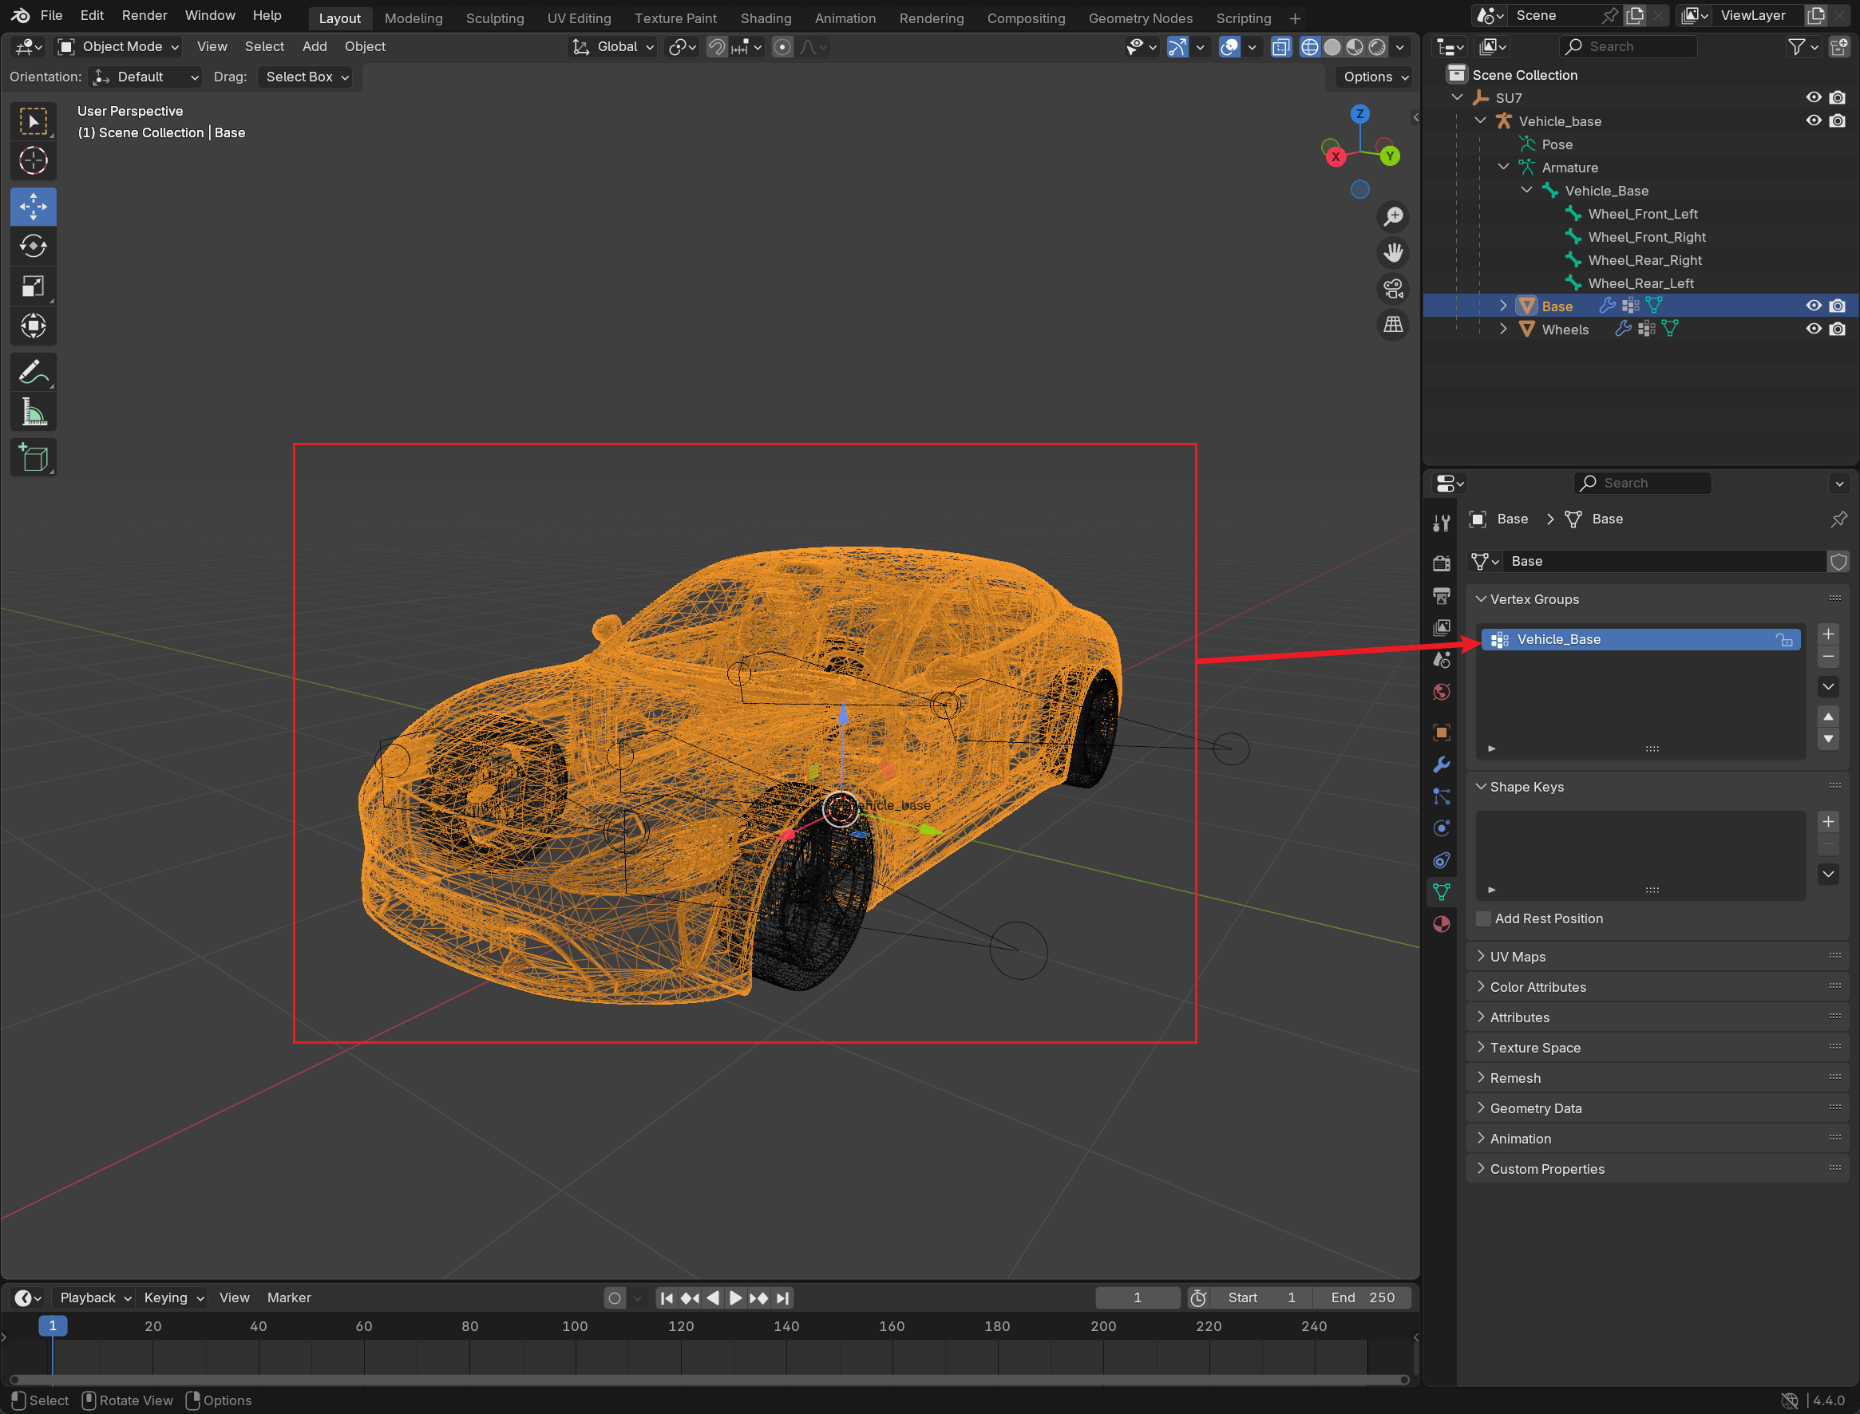The height and width of the screenshot is (1414, 1860).
Task: Expand the UV Maps panel
Action: pos(1518,956)
